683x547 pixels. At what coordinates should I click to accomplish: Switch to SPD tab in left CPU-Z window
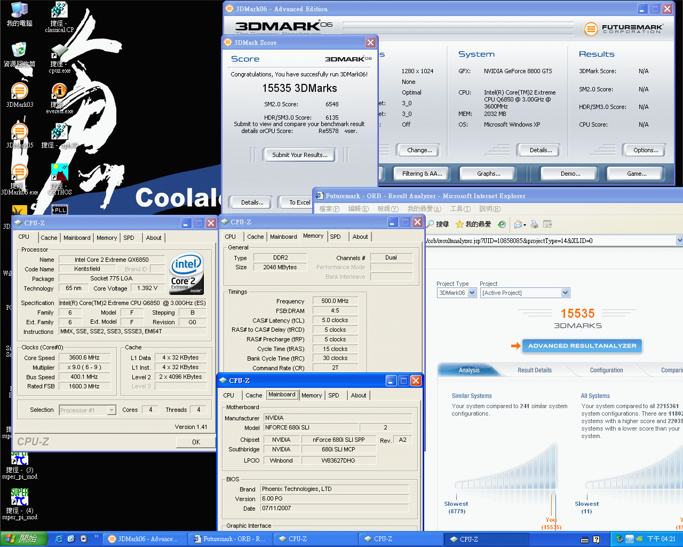(129, 238)
